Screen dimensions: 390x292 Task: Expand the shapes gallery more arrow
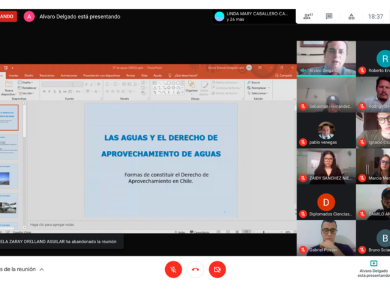coord(183,92)
